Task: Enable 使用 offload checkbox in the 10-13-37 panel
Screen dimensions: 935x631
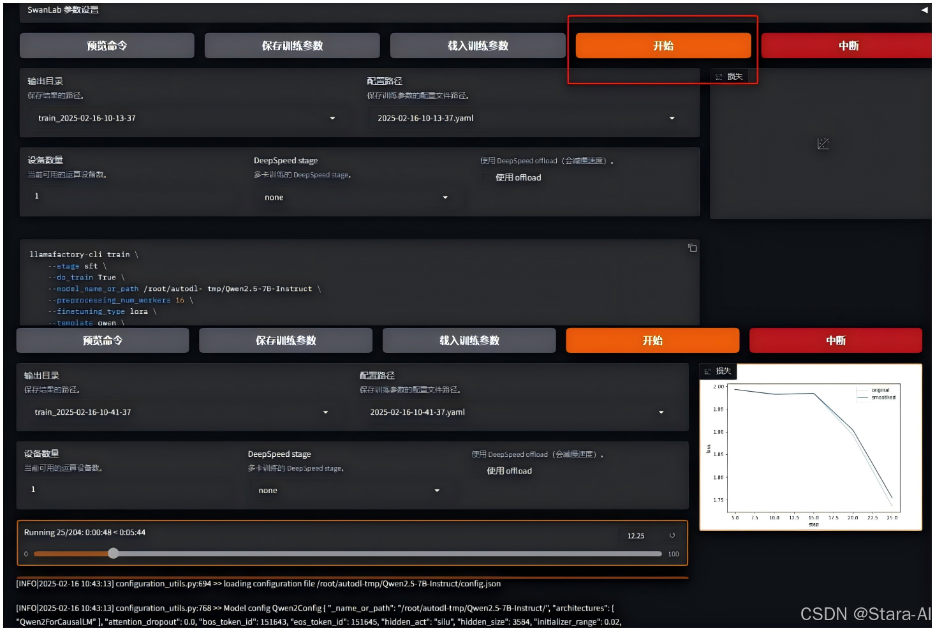Action: 487,177
